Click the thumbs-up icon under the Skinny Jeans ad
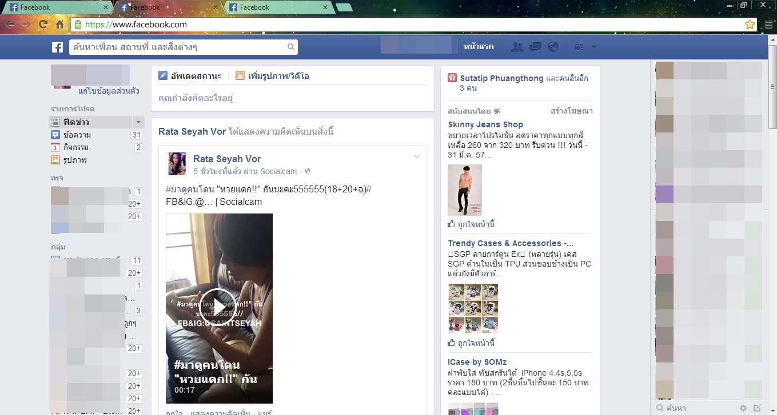 pyautogui.click(x=452, y=224)
